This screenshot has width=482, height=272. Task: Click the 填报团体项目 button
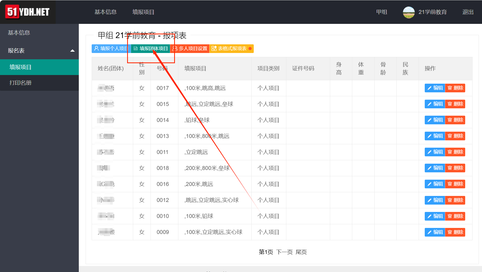(151, 49)
